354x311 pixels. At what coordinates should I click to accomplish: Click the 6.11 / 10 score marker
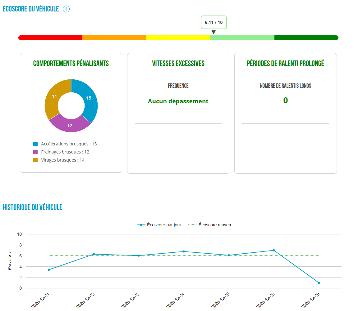pyautogui.click(x=214, y=23)
